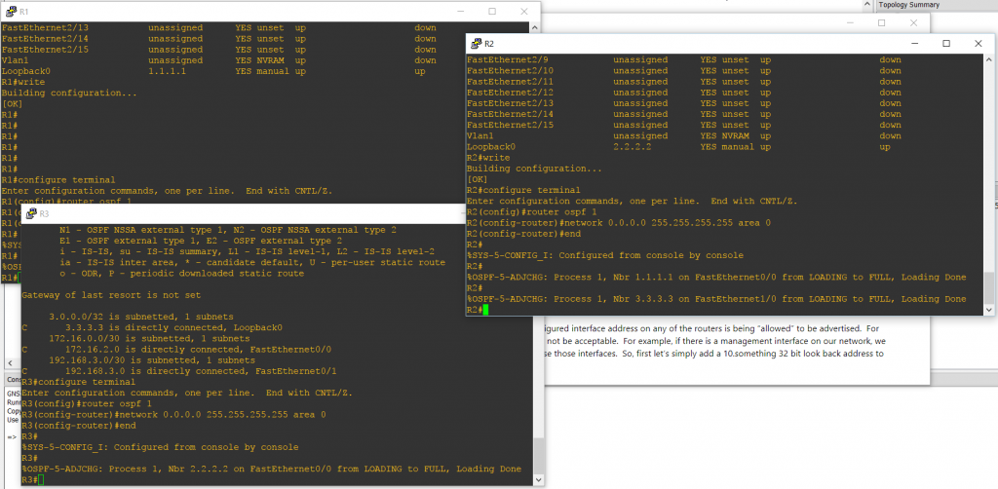Screen dimensions: 998x489
Task: Click the R3 scrollbar down arrow
Action: pyautogui.click(x=538, y=479)
